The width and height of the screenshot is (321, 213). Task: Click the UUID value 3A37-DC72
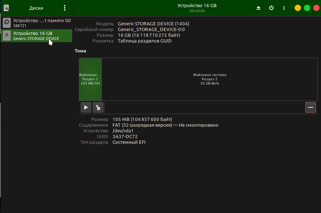[125, 137]
